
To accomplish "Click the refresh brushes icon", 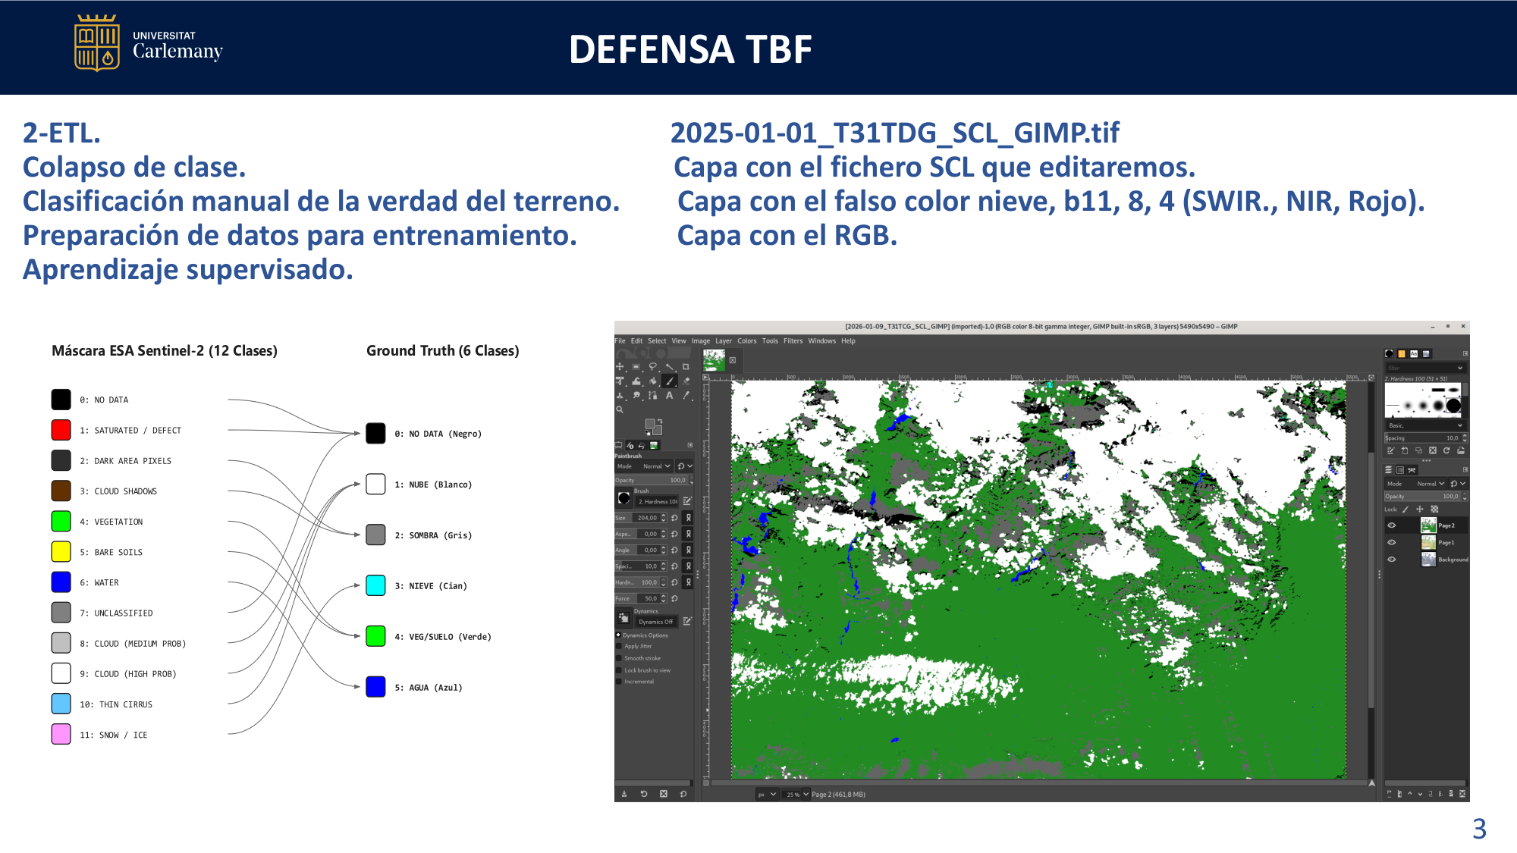I will tap(1446, 450).
